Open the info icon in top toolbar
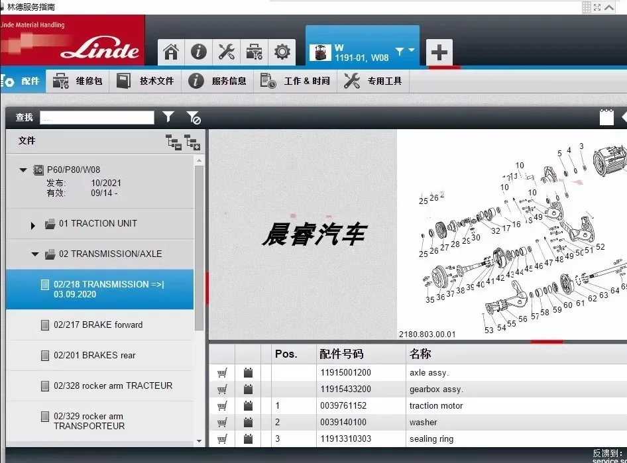627x463 pixels. click(x=199, y=52)
